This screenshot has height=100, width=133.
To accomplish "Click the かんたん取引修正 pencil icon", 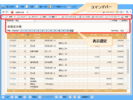I will pos(63,17).
